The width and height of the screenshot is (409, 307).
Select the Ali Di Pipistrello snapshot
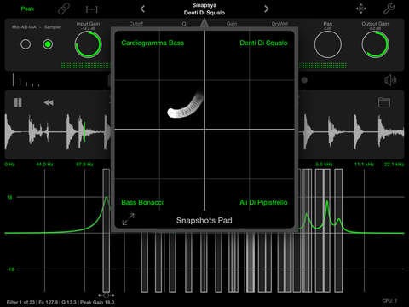[x=263, y=202]
